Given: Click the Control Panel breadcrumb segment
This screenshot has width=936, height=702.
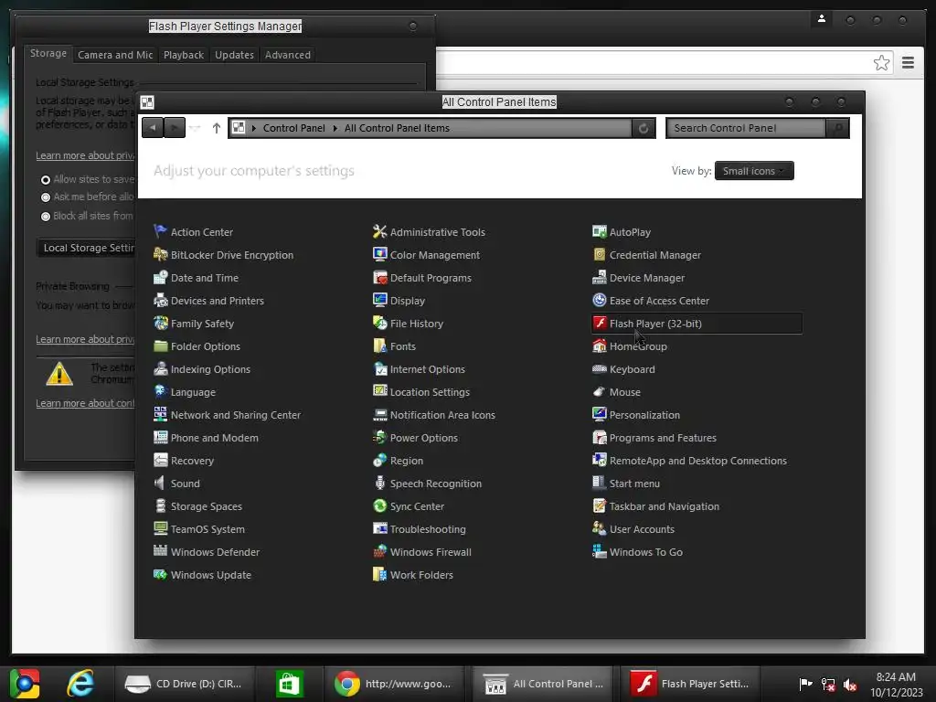Looking at the screenshot, I should click(293, 128).
